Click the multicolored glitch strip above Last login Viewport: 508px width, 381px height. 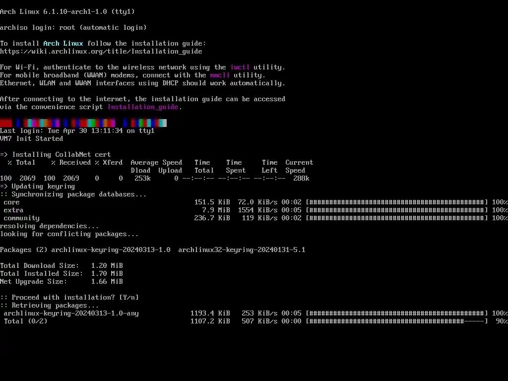point(83,123)
